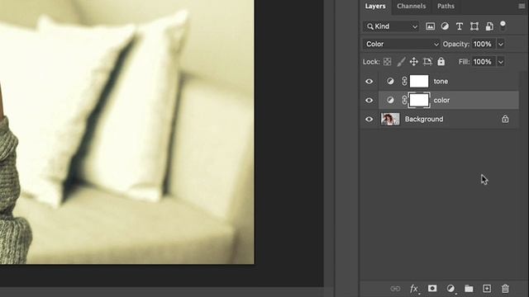This screenshot has width=529, height=297.
Task: Select the Background layer by name
Action: [424, 119]
